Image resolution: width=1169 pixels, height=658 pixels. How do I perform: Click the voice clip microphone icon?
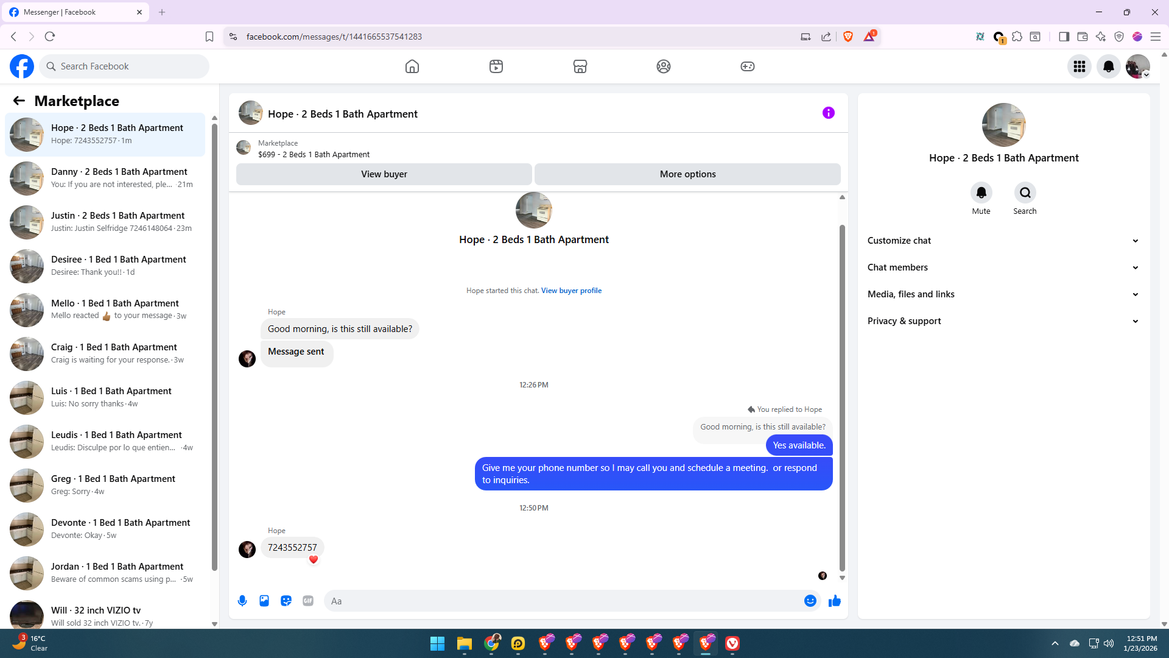coord(242,601)
